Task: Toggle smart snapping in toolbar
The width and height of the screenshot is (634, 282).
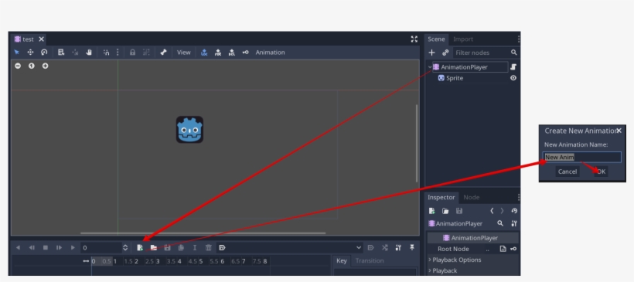Action: [106, 53]
